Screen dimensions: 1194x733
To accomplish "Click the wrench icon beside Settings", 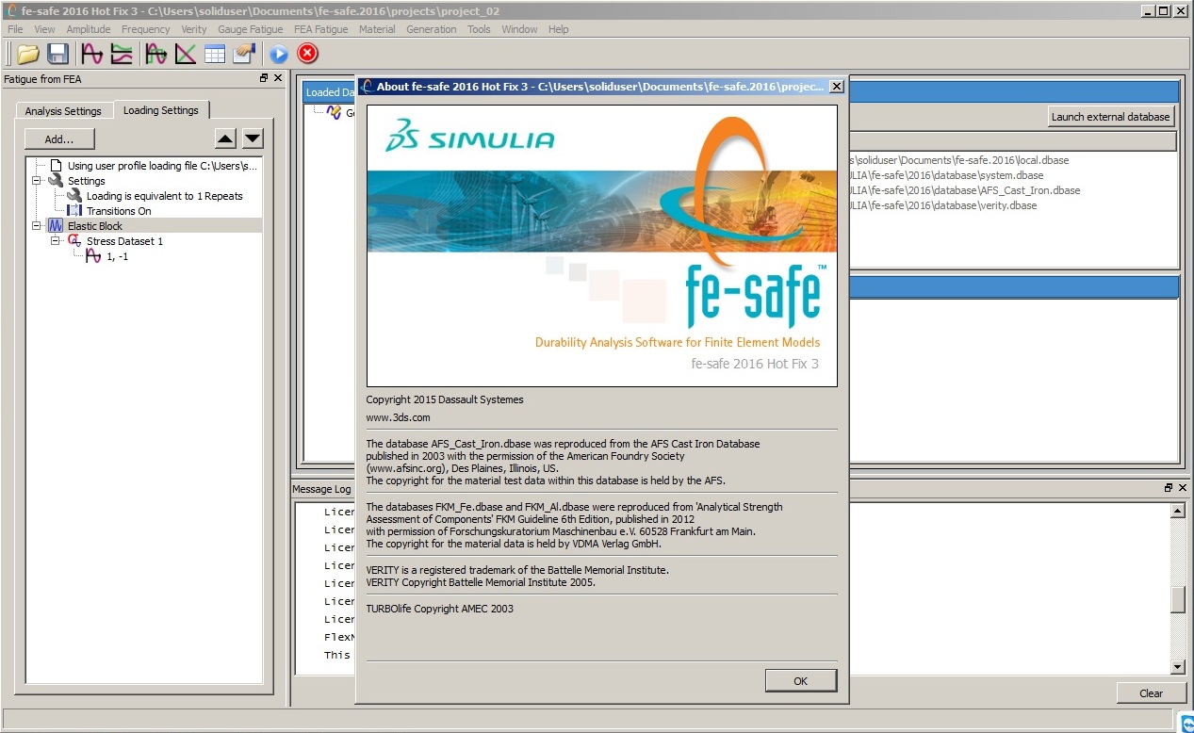I will pos(56,180).
